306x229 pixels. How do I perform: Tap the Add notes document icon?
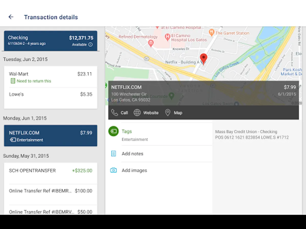113,153
